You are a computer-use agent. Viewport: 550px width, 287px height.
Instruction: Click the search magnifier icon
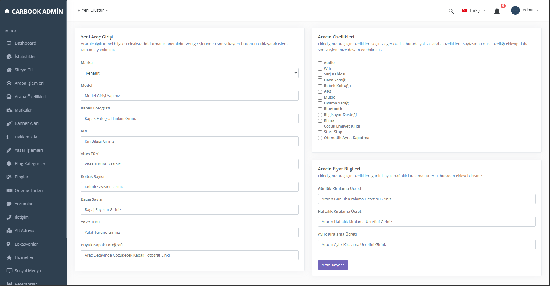[451, 11]
